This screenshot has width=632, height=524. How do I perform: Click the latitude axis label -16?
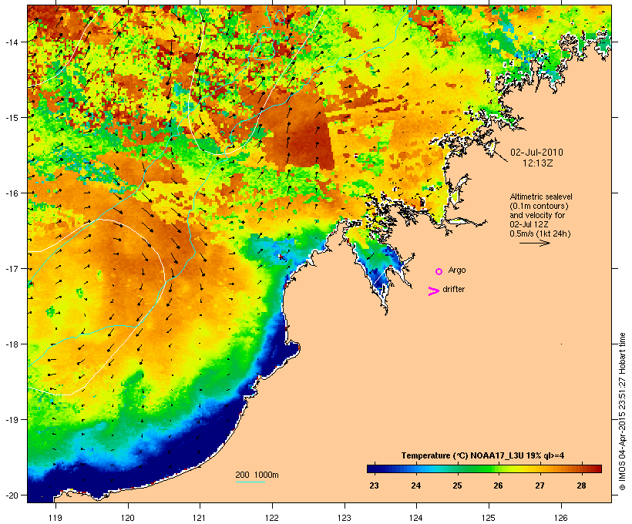pos(11,193)
